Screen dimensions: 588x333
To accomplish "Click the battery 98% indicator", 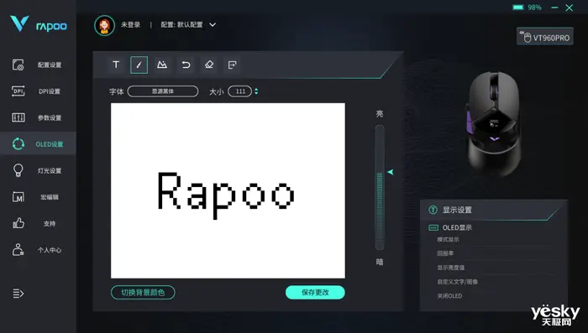I will tap(527, 8).
